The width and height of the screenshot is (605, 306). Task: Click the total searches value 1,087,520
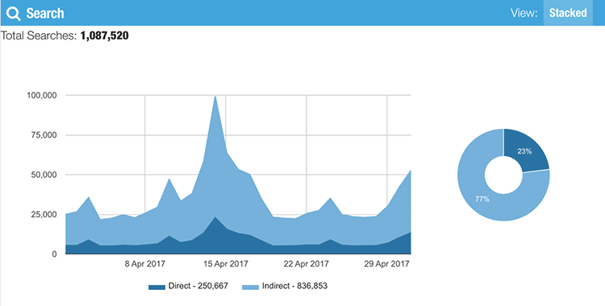pos(105,36)
